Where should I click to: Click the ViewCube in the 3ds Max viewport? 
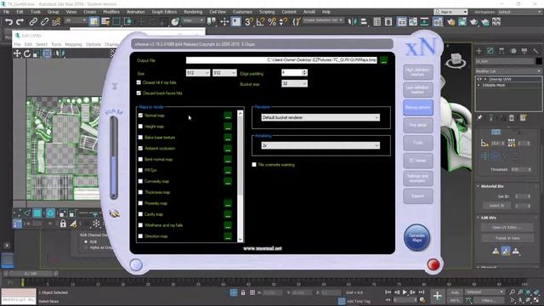pyautogui.click(x=456, y=60)
